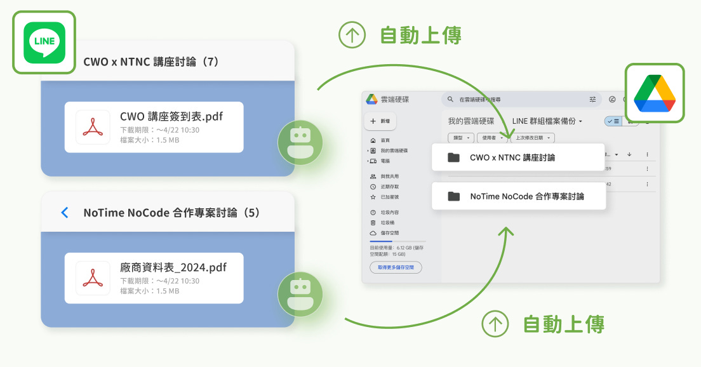Open the 上次修改日期 filter chip
This screenshot has width=701, height=367.
tap(533, 138)
